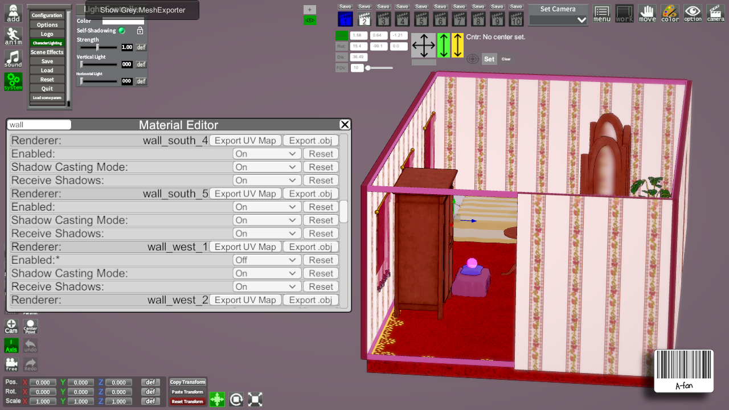This screenshot has width=729, height=410.
Task: Click Export UV Map for wall_south_4
Action: point(245,141)
